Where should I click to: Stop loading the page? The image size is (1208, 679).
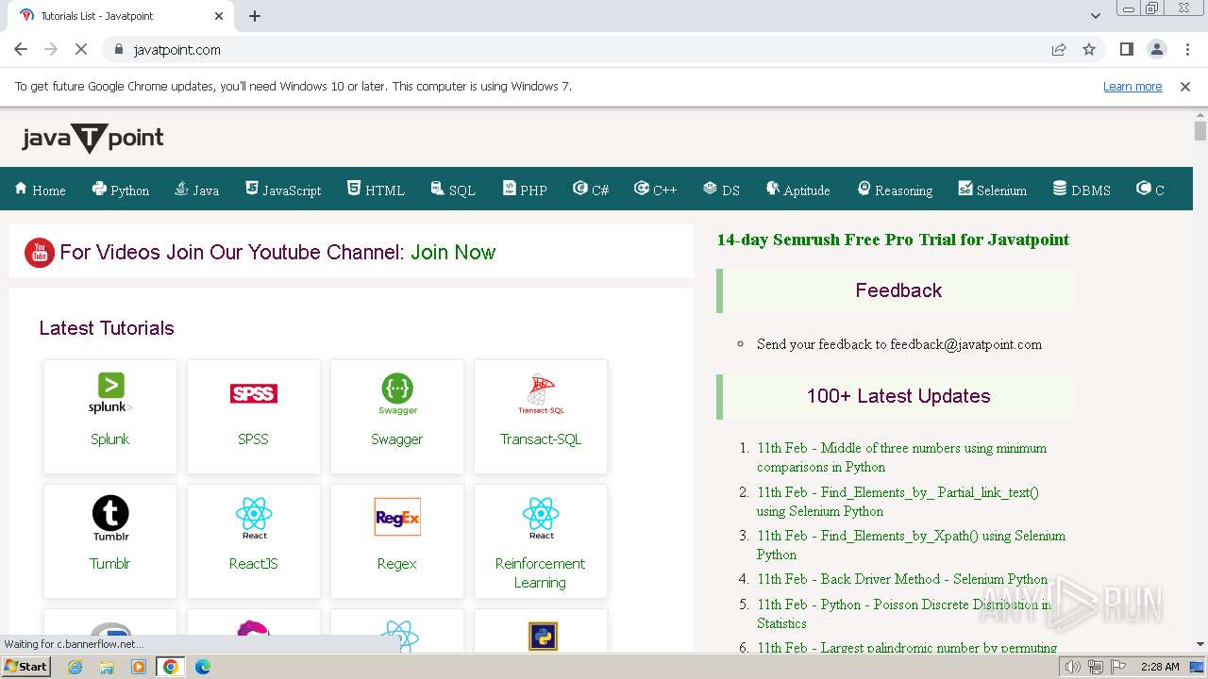click(81, 49)
